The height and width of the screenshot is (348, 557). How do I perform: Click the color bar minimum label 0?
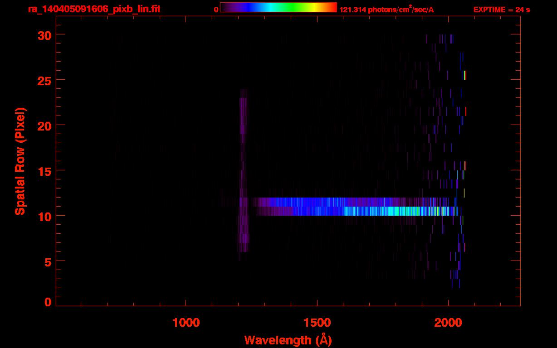click(216, 10)
